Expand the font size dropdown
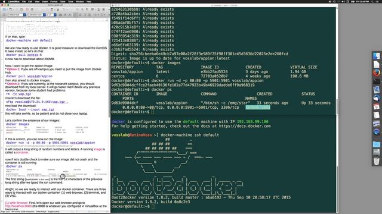Screen dimensions: 382x214 pos(55,15)
